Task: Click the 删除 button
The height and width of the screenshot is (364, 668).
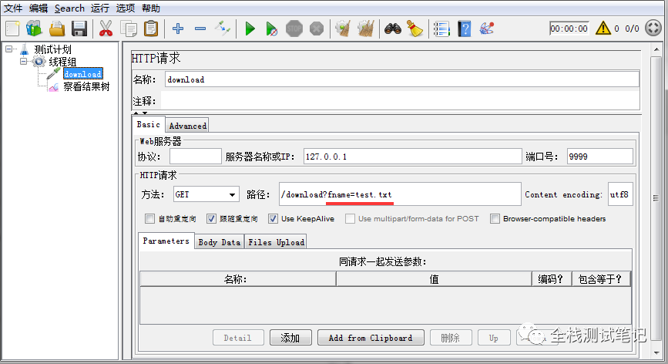Action: click(450, 338)
